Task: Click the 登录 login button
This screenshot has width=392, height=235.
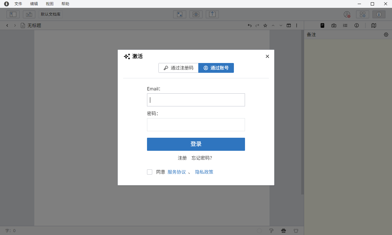Action: click(x=196, y=144)
